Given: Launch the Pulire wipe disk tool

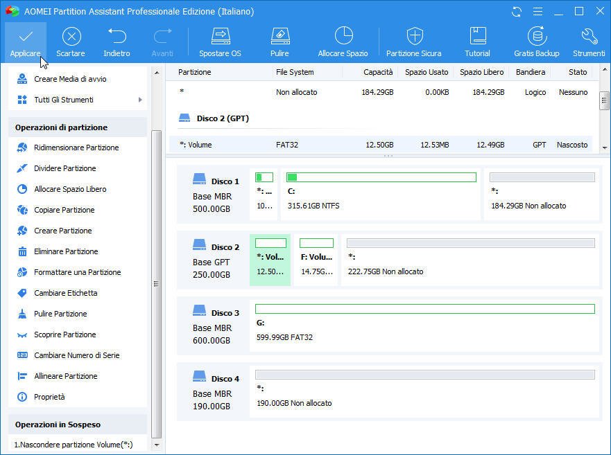Looking at the screenshot, I should pyautogui.click(x=279, y=36).
